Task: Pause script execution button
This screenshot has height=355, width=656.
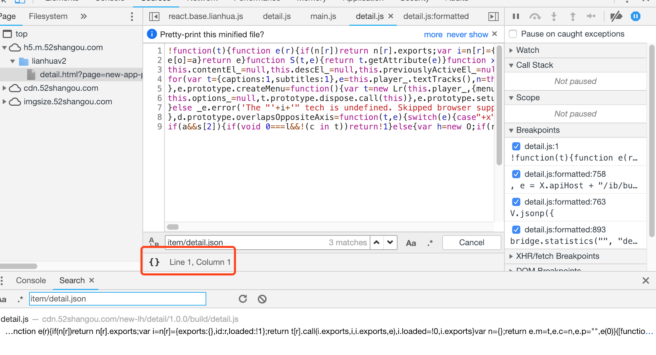Action: click(516, 16)
